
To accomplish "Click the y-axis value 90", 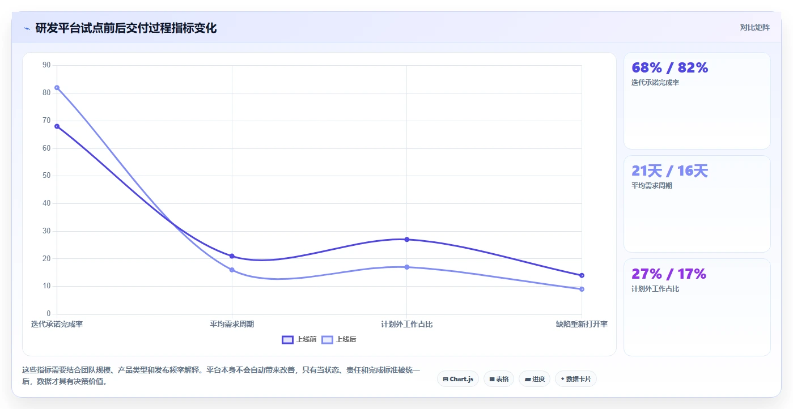I will point(46,65).
